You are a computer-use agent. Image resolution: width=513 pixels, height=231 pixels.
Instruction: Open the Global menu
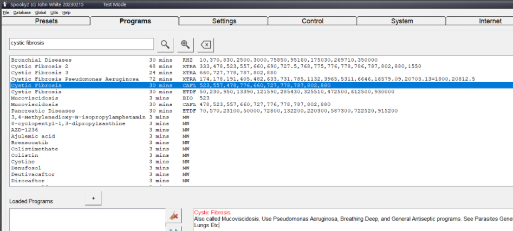pos(41,12)
